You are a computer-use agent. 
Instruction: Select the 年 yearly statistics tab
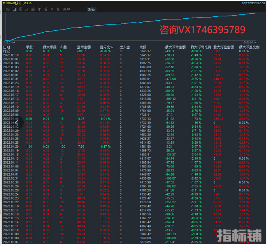coord(39,9)
